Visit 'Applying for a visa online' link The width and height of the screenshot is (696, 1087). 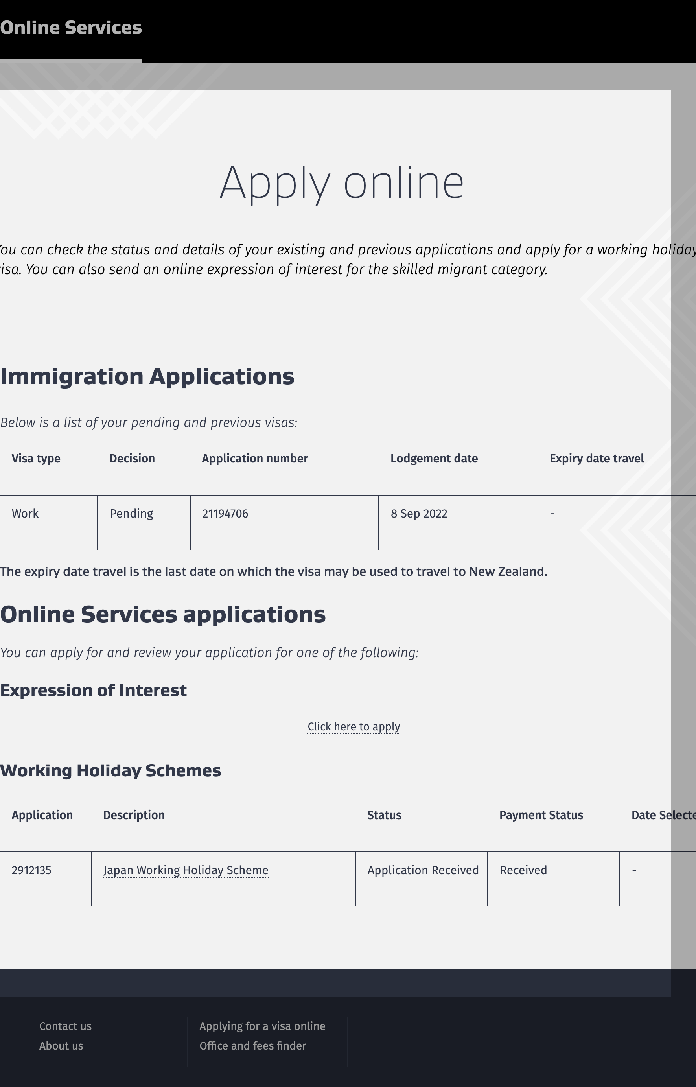[262, 1026]
